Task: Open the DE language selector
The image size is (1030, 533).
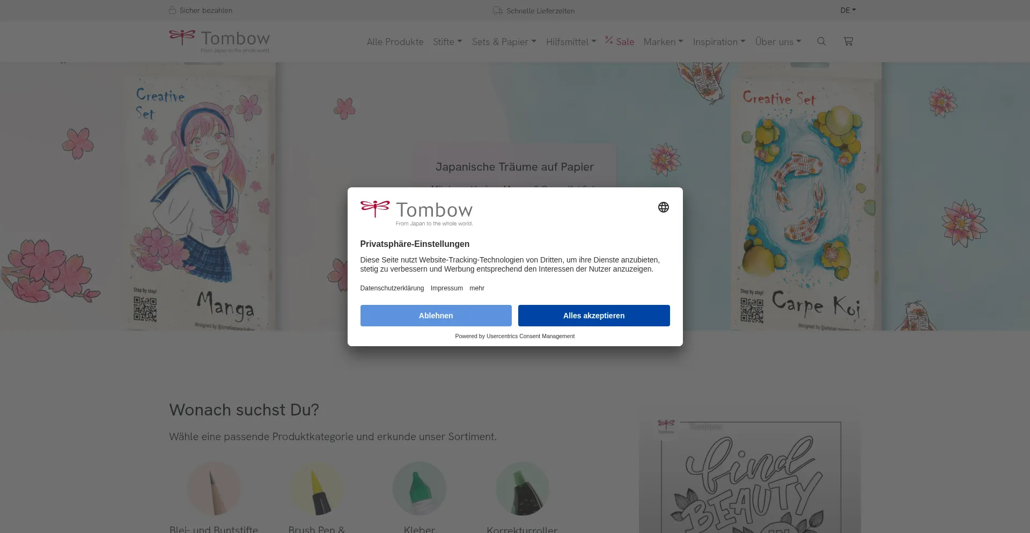Action: [848, 10]
